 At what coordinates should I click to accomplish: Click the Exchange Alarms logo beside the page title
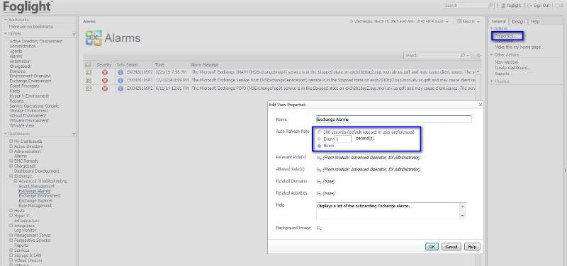(94, 38)
